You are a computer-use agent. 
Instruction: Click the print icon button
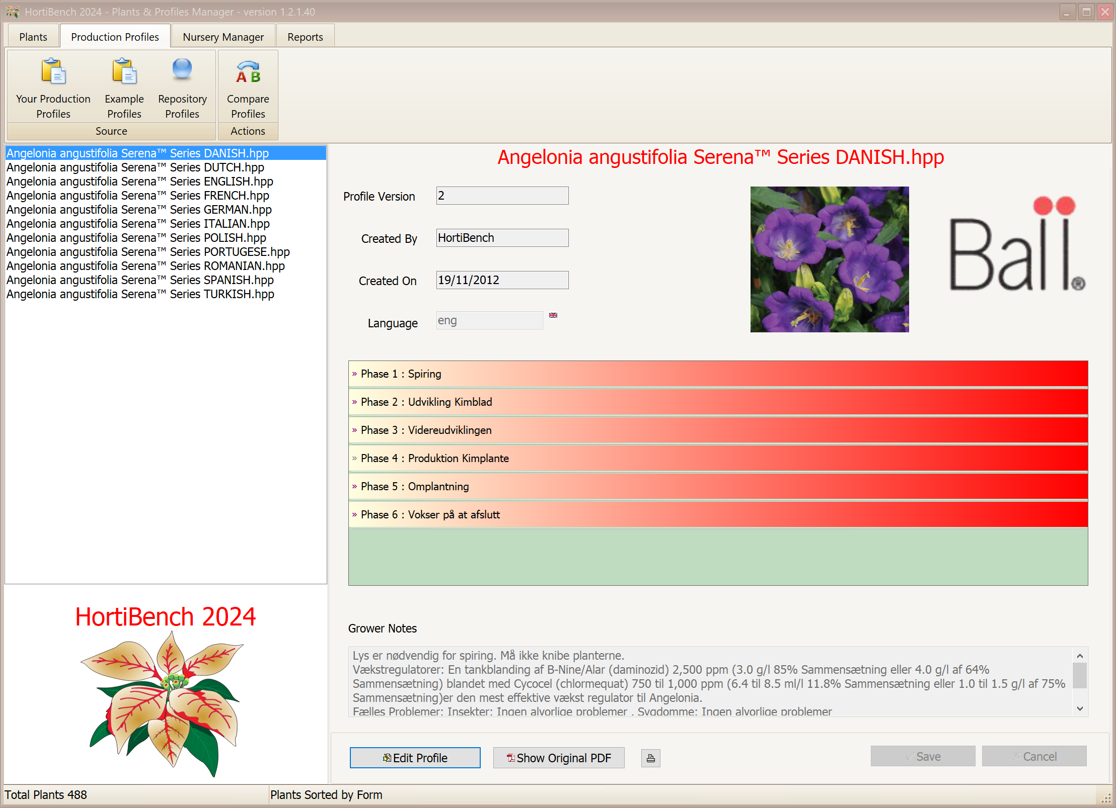pyautogui.click(x=650, y=758)
